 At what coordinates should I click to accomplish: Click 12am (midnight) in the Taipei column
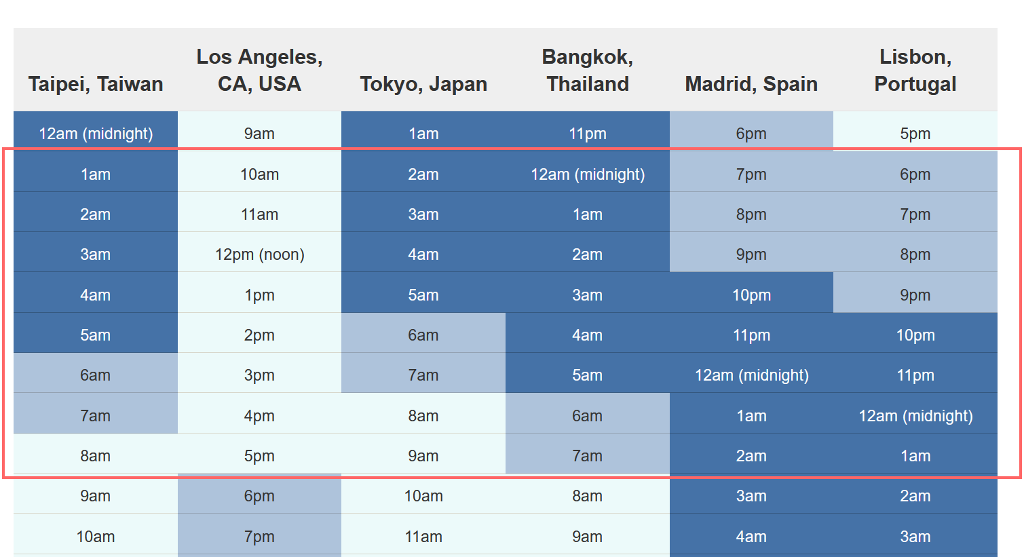click(x=96, y=134)
